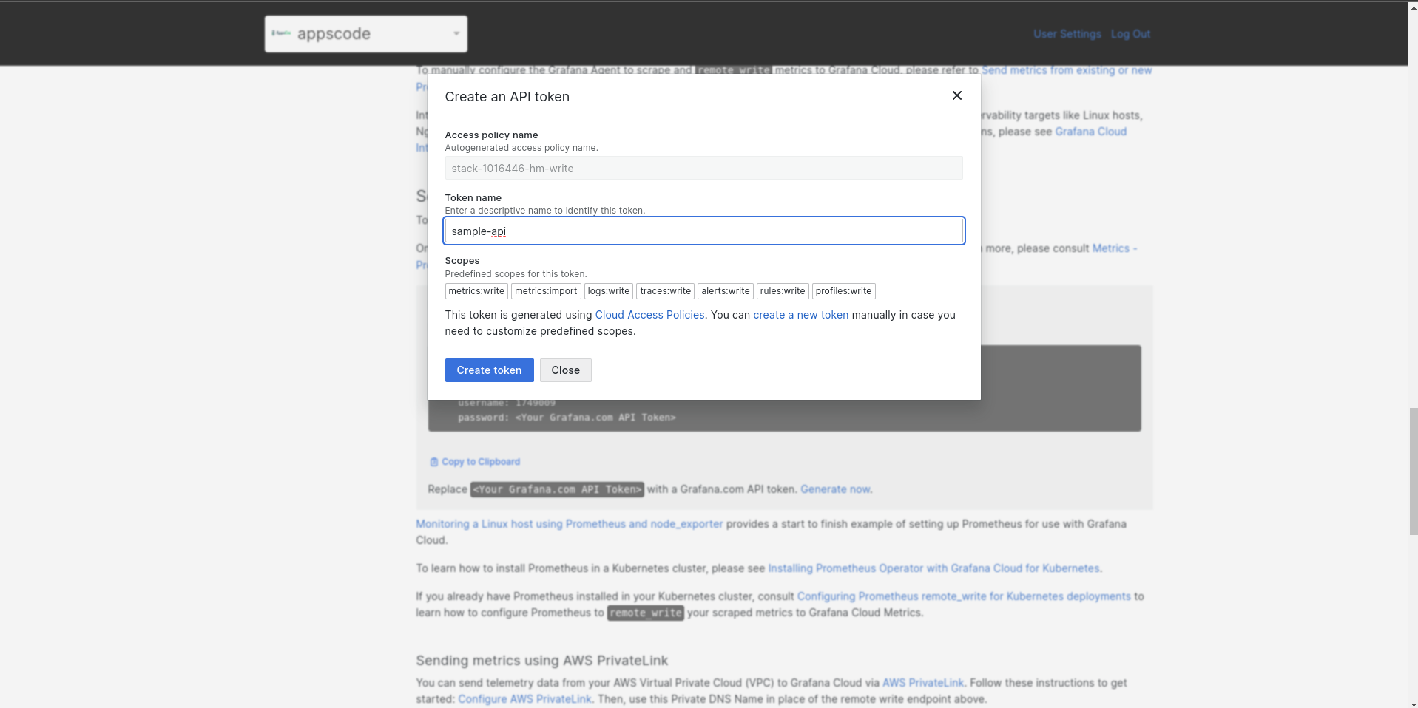Image resolution: width=1418 pixels, height=708 pixels.
Task: Select the profiles:write scope tag
Action: pos(843,291)
